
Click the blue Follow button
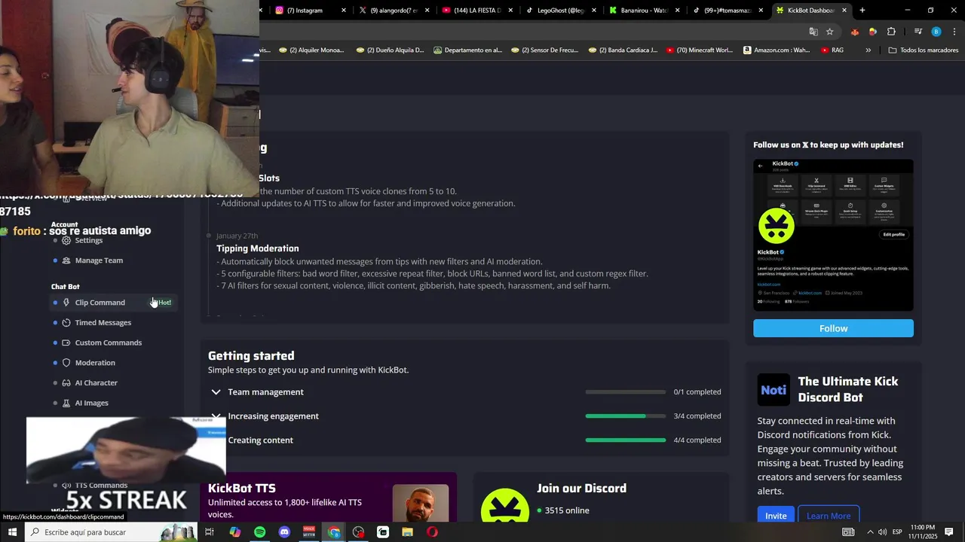tap(833, 328)
